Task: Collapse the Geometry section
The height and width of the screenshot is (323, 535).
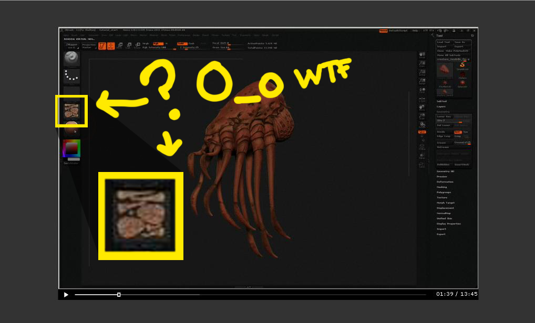Action: coord(443,112)
